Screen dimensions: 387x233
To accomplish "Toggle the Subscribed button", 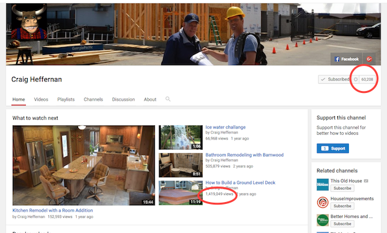I will click(x=335, y=79).
